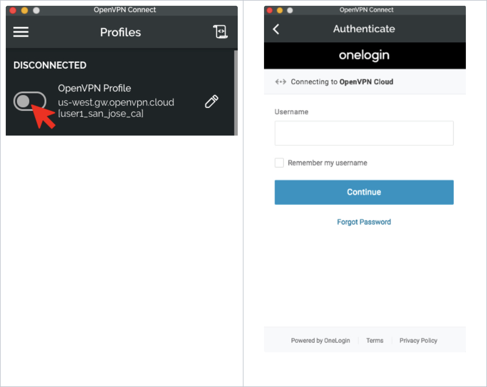Open the Privacy Policy link

[418, 340]
